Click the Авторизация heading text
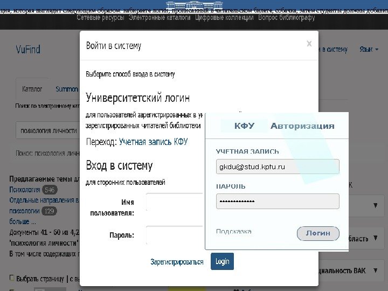 302,126
